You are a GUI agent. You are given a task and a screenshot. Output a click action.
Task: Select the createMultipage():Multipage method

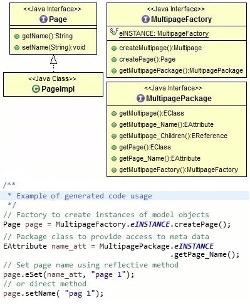(x=160, y=48)
